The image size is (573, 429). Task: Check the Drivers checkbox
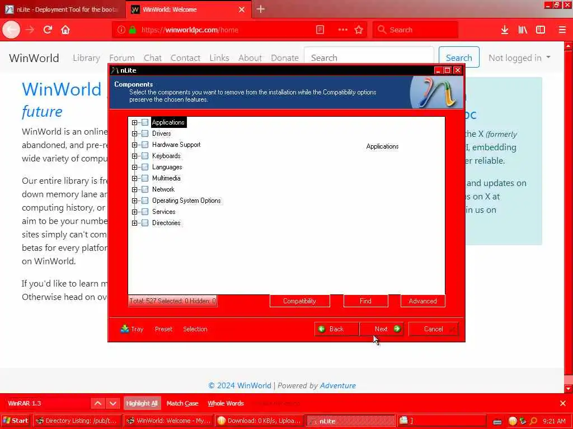coord(145,134)
